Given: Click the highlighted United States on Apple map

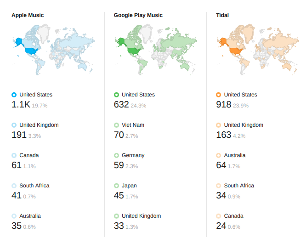Looking at the screenshot, I should pos(31,51).
